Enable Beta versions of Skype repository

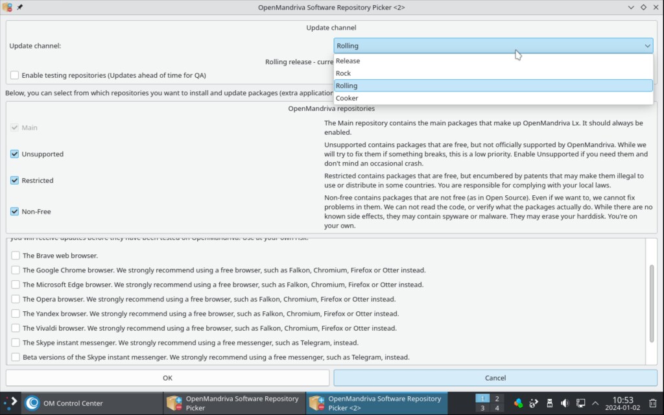(x=16, y=357)
